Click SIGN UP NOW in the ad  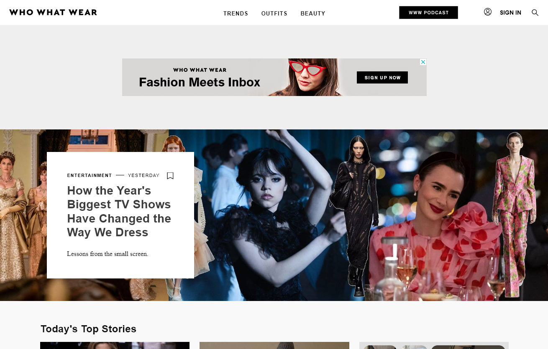[382, 77]
